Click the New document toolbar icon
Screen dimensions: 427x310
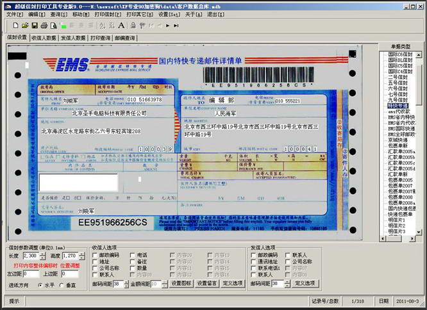point(15,26)
